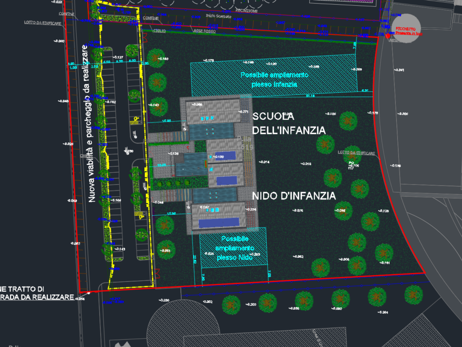Click the LOTTO DA EDIFICARE label beside the PO 117 marker

point(356,153)
